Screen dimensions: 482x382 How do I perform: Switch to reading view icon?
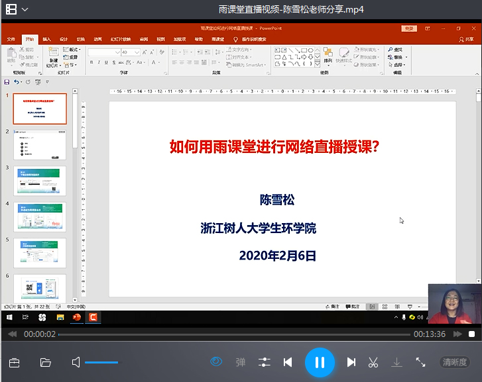point(397,307)
